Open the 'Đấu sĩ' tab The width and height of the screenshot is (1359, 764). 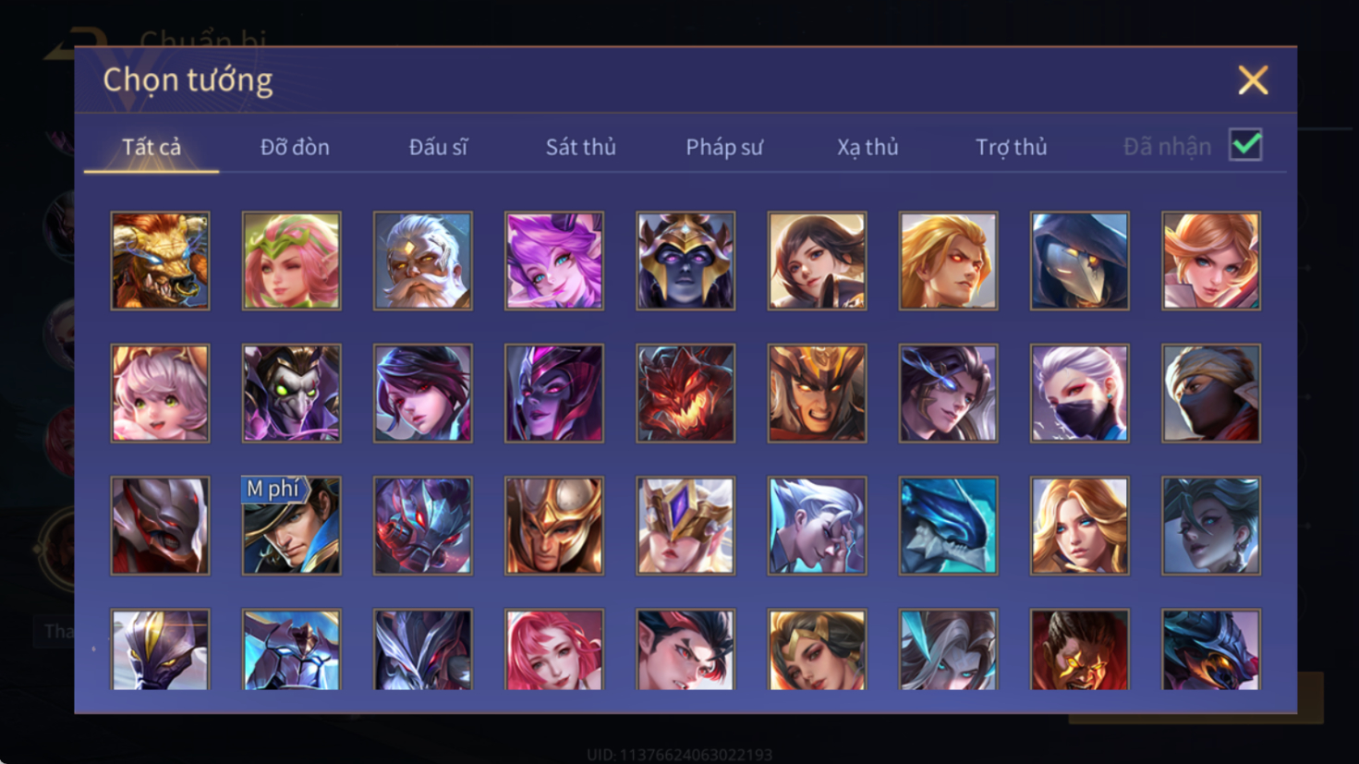(438, 147)
